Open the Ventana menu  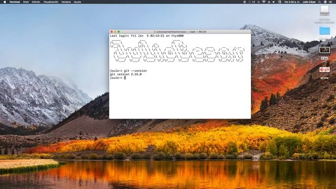[x=66, y=2]
